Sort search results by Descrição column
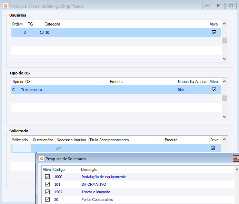Image resolution: width=239 pixels, height=204 pixels. 157,170
